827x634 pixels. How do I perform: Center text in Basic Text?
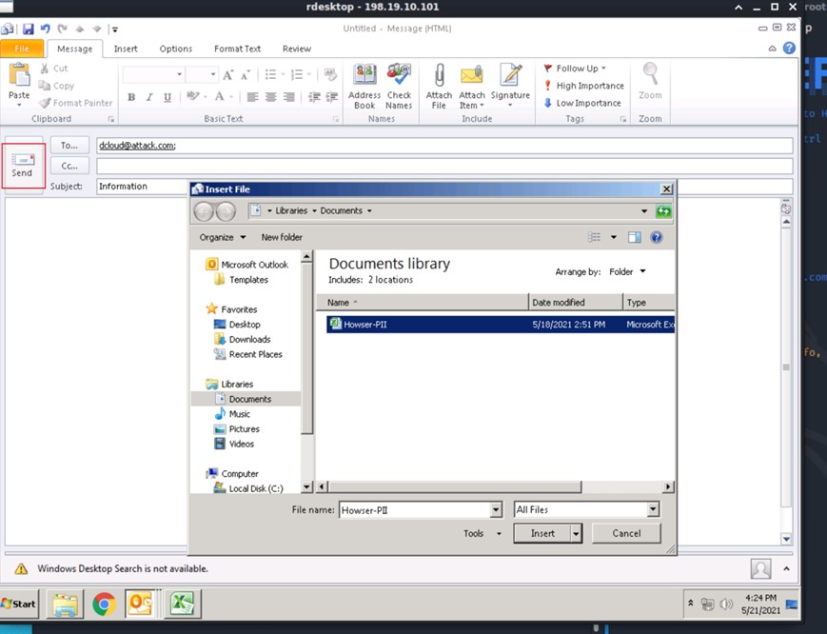pyautogui.click(x=270, y=97)
